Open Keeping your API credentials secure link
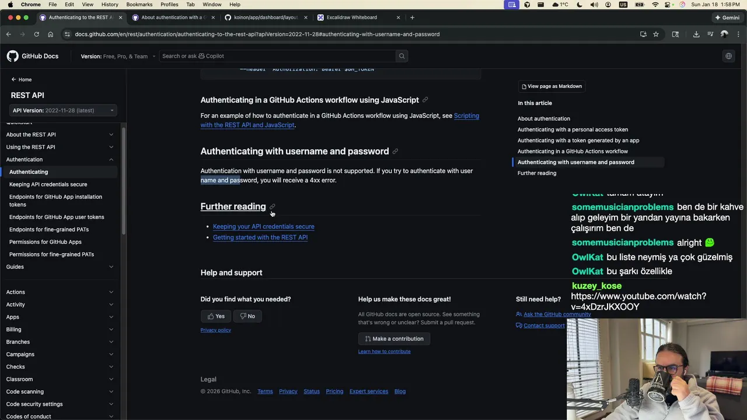The height and width of the screenshot is (420, 747). [x=264, y=226]
